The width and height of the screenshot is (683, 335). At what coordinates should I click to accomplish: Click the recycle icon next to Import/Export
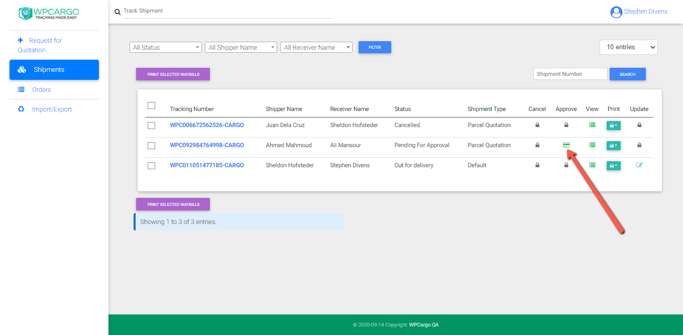(21, 109)
